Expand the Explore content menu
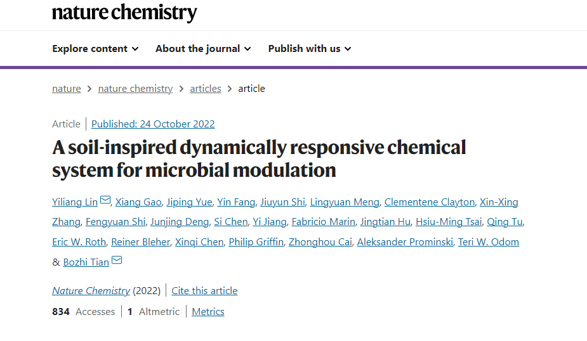587x341 pixels. click(95, 49)
